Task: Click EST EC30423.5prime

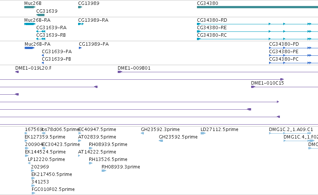Action: tap(61, 144)
